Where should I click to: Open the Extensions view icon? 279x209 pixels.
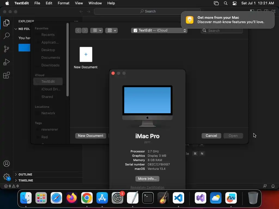(x=7, y=75)
